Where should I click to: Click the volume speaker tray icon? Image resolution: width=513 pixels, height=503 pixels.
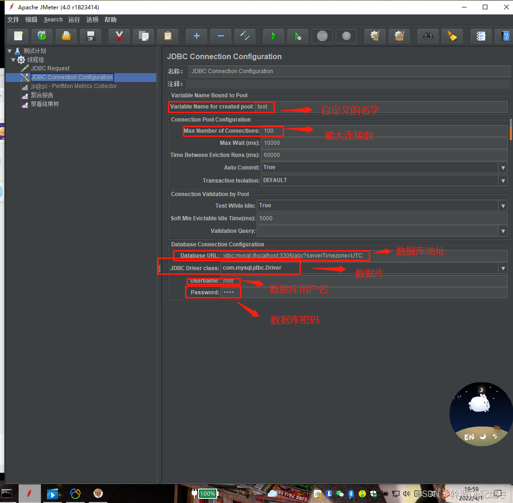[406, 494]
